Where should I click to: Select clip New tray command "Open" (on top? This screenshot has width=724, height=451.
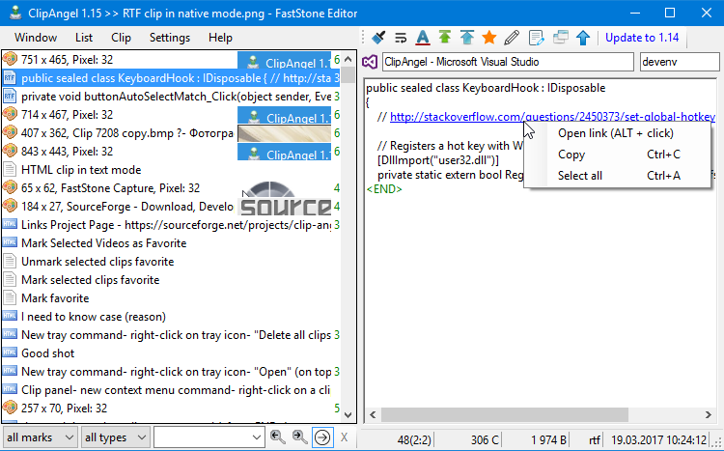tap(171, 372)
